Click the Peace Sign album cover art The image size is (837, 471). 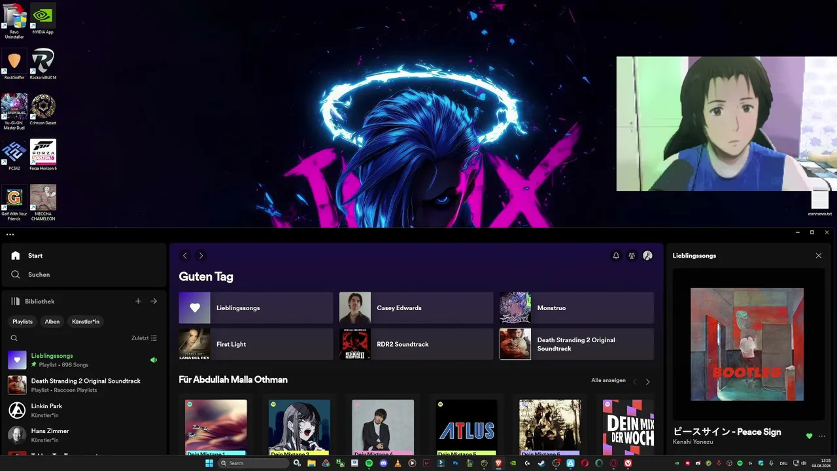pos(747,344)
